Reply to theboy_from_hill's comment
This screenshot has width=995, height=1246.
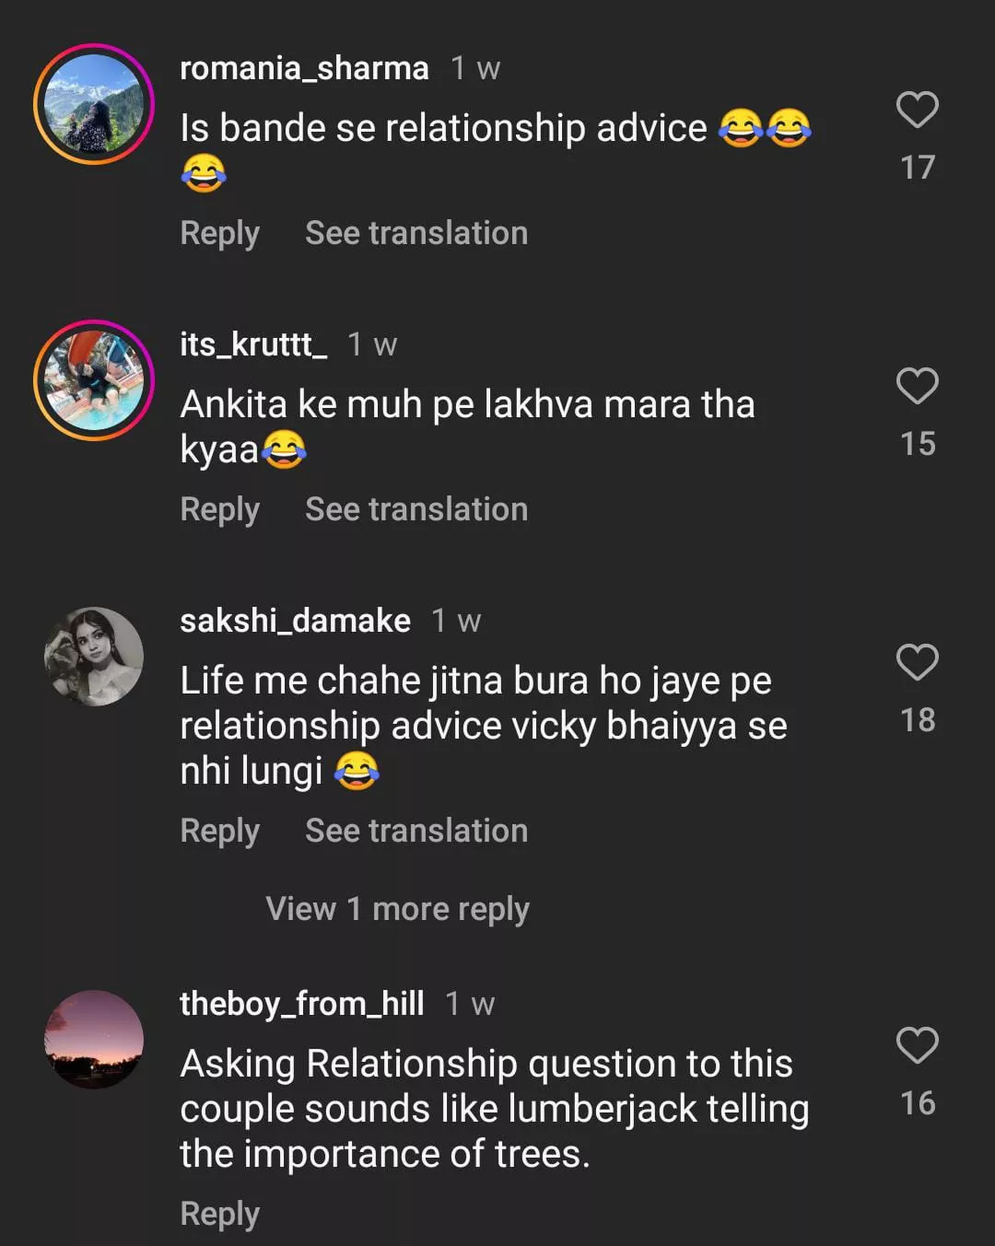[x=219, y=1215]
